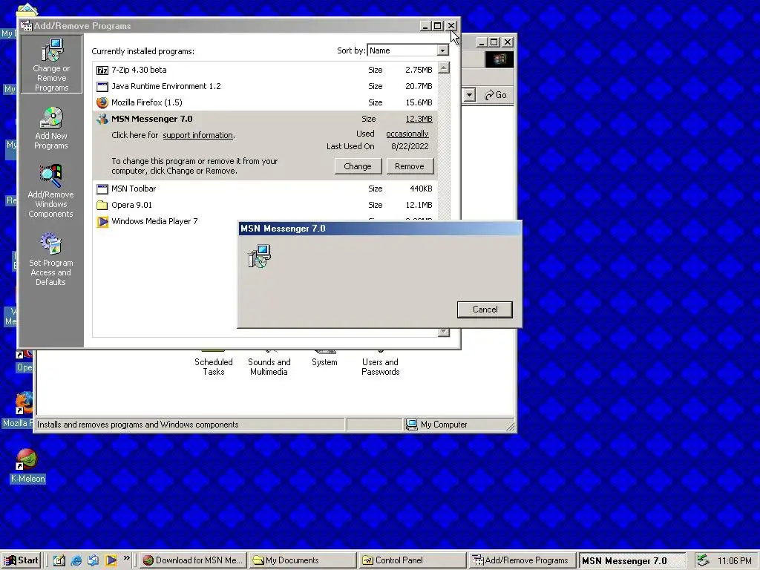This screenshot has width=760, height=570.
Task: Select the MSN Toolbar entry icon
Action: point(102,189)
